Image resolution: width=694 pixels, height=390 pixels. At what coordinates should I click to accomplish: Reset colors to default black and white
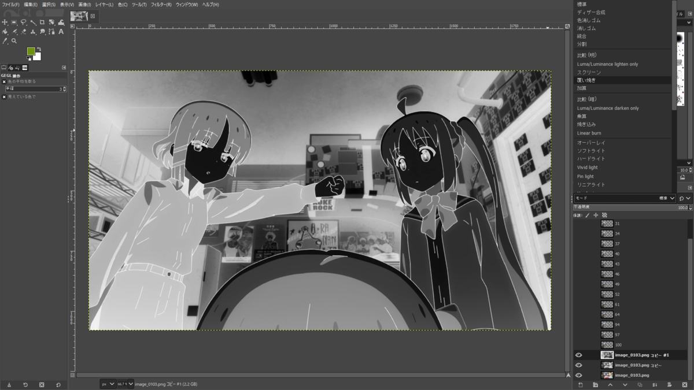tap(29, 58)
